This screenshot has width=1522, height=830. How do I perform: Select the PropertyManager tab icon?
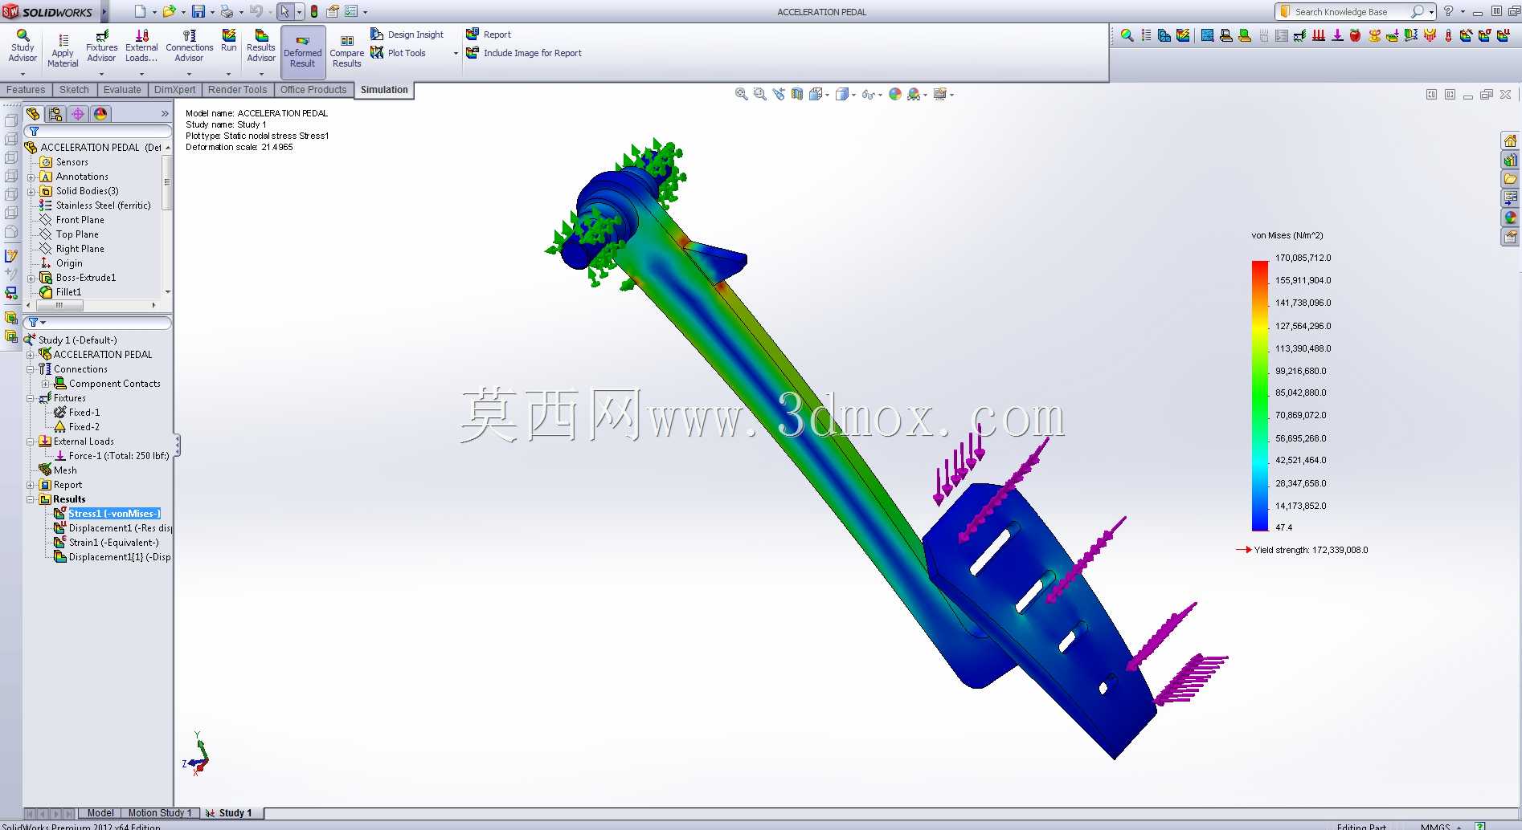[55, 114]
